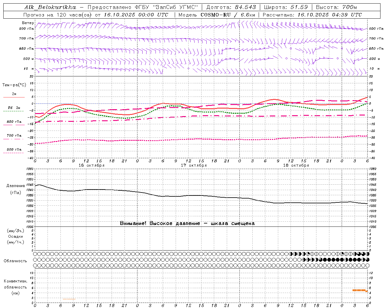Viewport: 385px width, 308px height.
Task: Click the '(мм/3ч.)' precipitation unit label
Action: pyautogui.click(x=16, y=231)
